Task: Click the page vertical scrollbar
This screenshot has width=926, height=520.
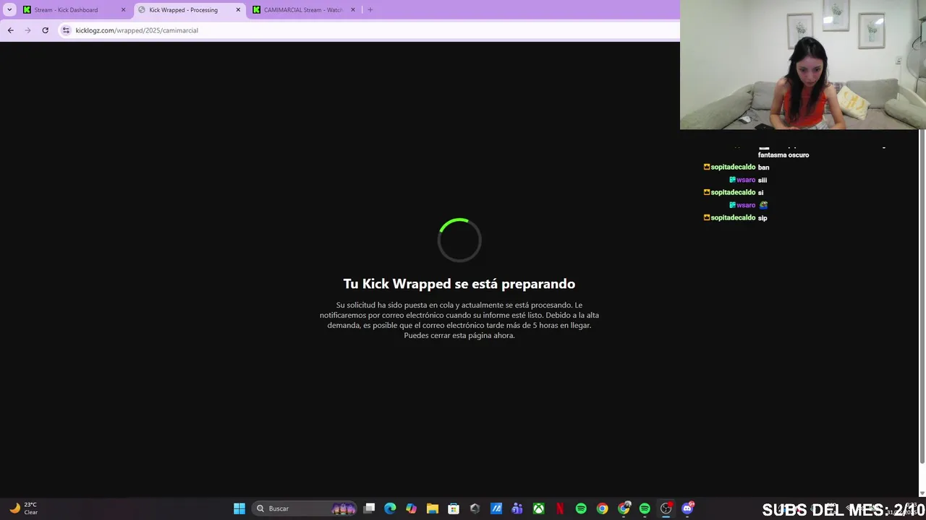Action: click(922, 296)
